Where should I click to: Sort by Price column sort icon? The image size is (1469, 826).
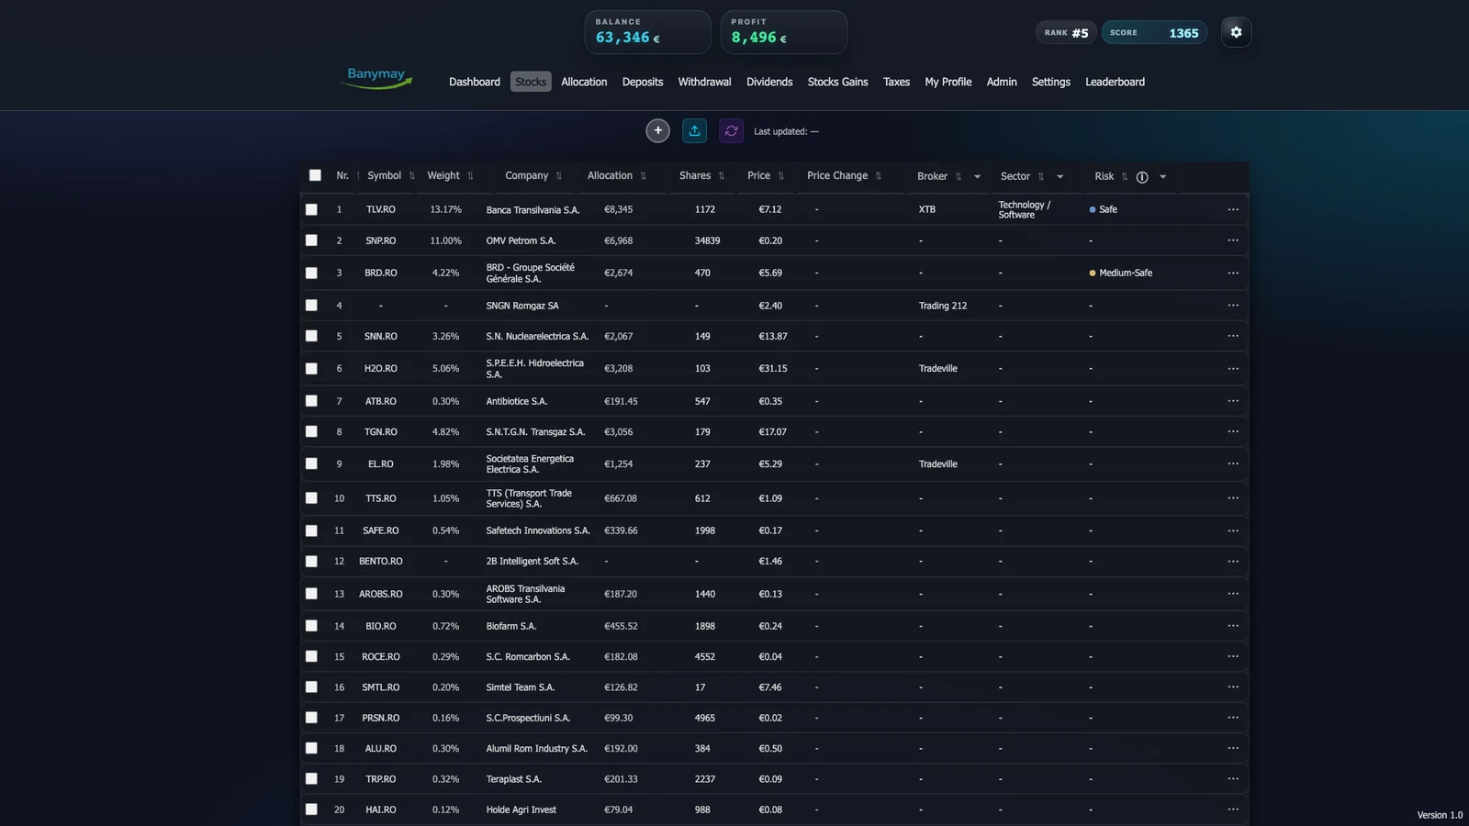[780, 176]
